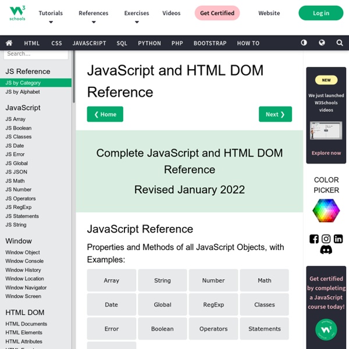Click Explore now in videos ad
Screen dimensions: 349x349
[326, 153]
